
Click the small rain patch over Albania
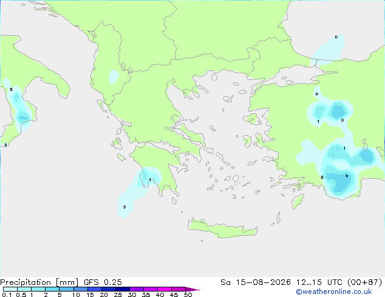coord(114,77)
